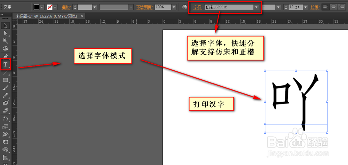Click the opacity 100% input field
The width and height of the screenshot is (348, 165).
[163, 7]
